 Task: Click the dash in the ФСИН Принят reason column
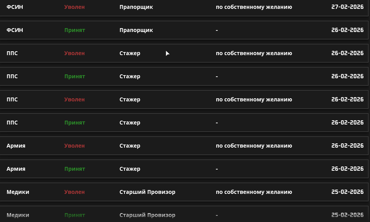click(x=217, y=30)
